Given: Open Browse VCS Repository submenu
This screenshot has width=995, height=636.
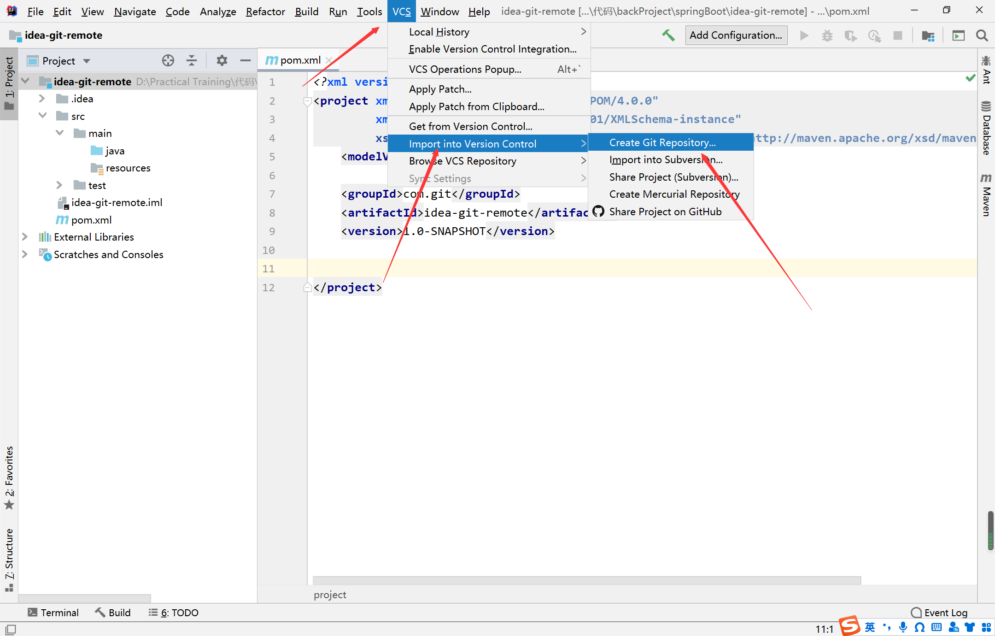Looking at the screenshot, I should point(488,161).
